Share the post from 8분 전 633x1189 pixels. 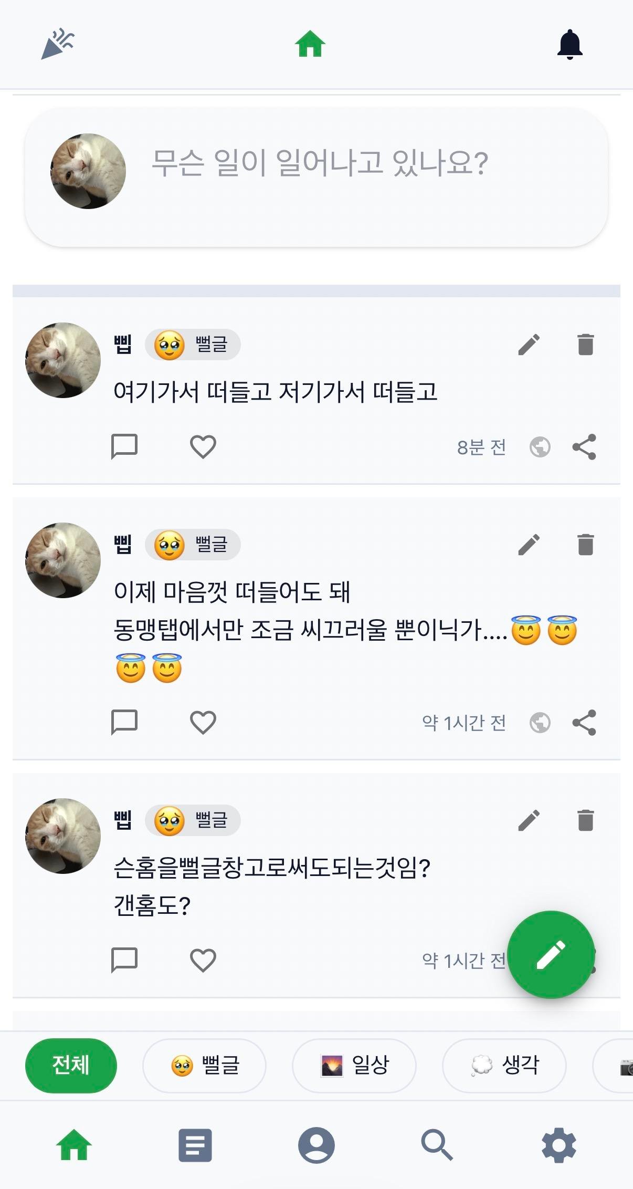click(584, 447)
